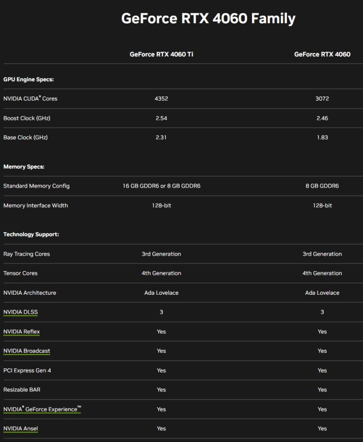
Task: Click Yes for NVIDIA Broadcast on RTX 4060 Ti
Action: click(x=161, y=351)
